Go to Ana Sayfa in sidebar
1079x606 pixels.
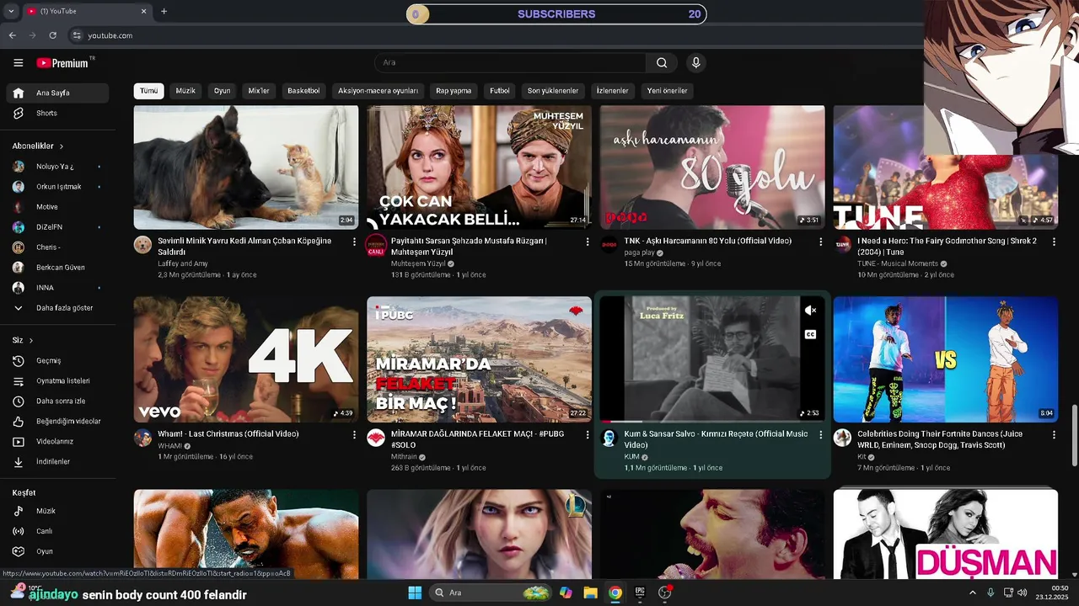[x=57, y=93]
